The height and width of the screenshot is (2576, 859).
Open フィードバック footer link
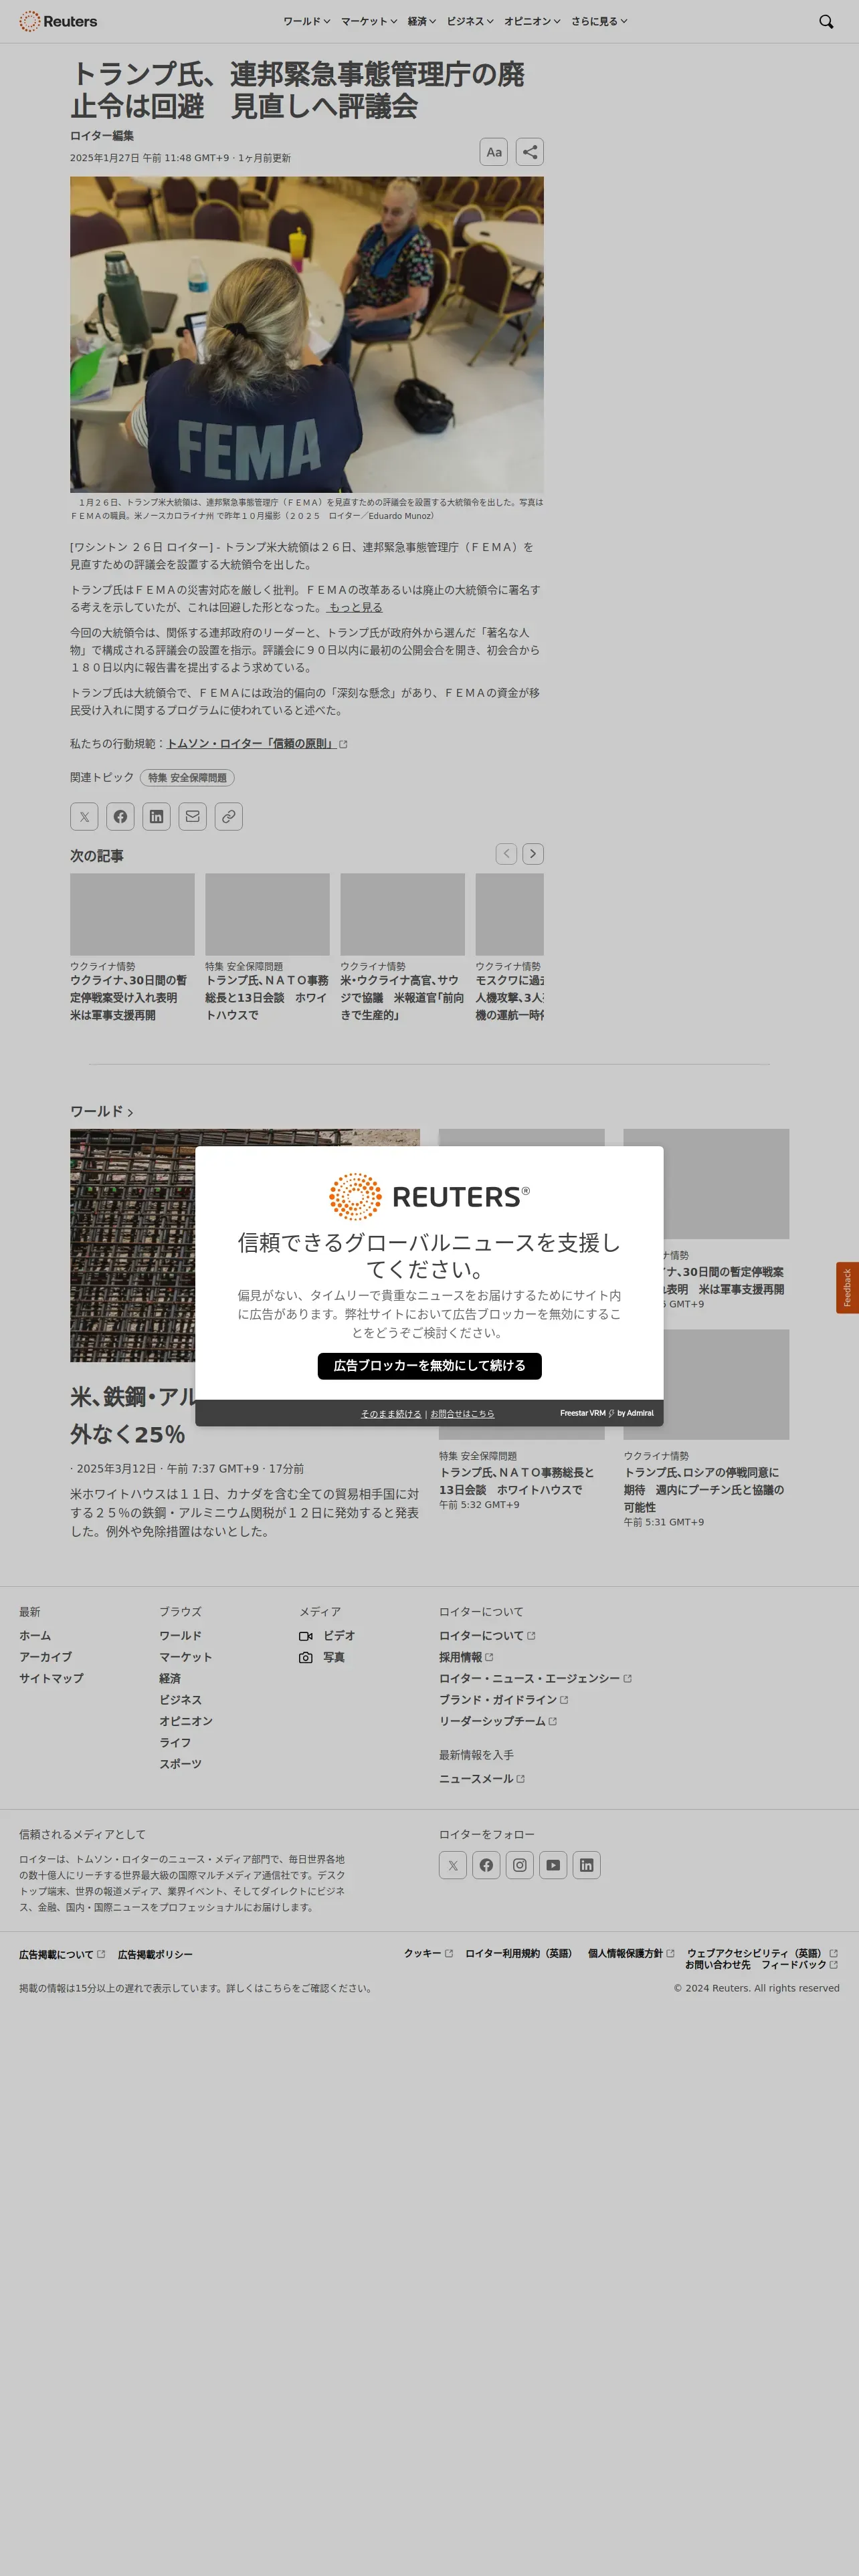click(x=799, y=1965)
